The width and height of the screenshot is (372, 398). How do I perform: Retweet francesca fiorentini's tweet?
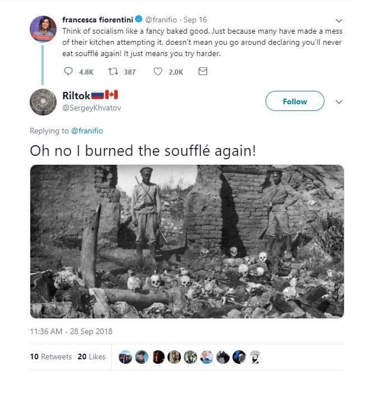click(x=113, y=72)
